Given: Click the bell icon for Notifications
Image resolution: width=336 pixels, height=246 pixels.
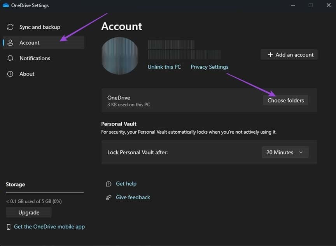Looking at the screenshot, I should (10, 58).
